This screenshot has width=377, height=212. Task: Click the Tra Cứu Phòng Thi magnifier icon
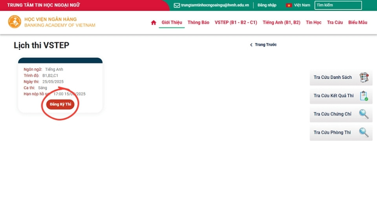tap(364, 132)
